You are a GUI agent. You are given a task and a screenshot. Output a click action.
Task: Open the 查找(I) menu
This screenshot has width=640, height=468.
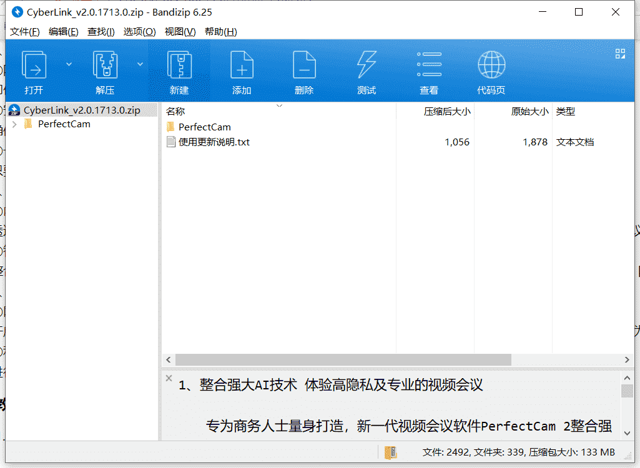pyautogui.click(x=101, y=32)
